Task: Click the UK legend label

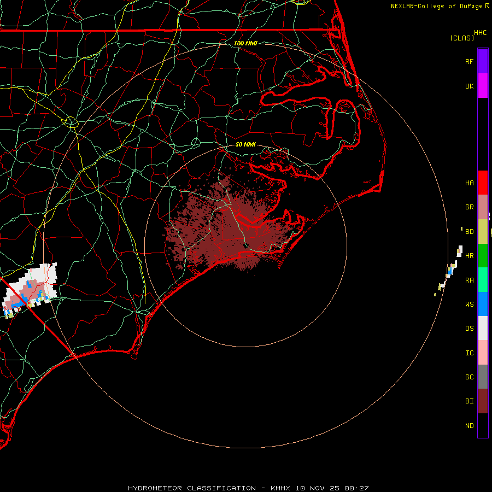Action: [x=470, y=86]
